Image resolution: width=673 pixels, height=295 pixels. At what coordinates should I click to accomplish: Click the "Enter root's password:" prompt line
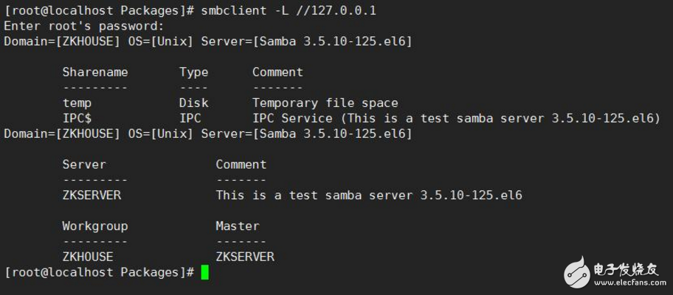(84, 26)
